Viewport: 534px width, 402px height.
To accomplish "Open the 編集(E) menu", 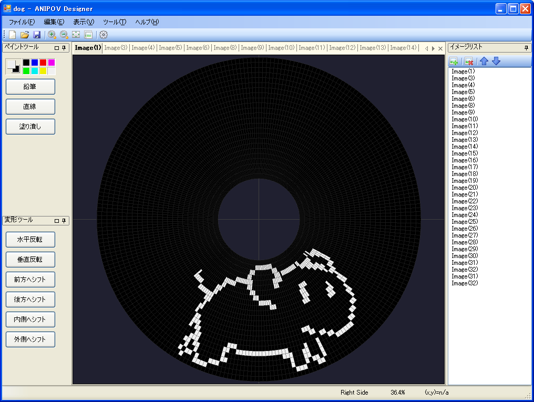I will pyautogui.click(x=54, y=22).
